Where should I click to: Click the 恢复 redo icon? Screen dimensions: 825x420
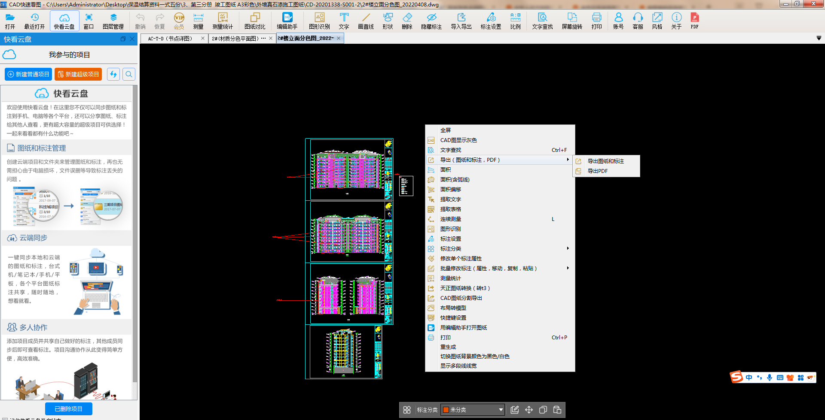coord(159,21)
